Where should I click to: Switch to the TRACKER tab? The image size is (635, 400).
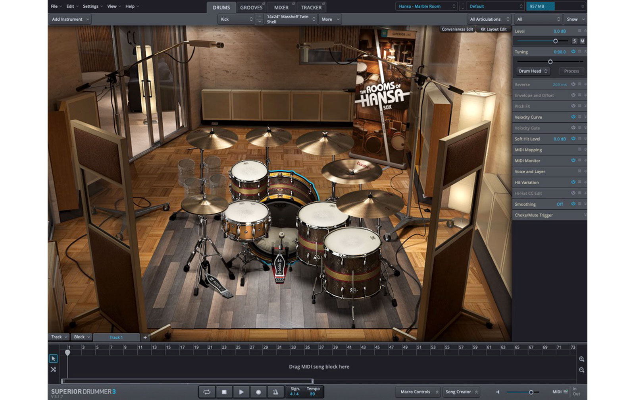(x=311, y=7)
